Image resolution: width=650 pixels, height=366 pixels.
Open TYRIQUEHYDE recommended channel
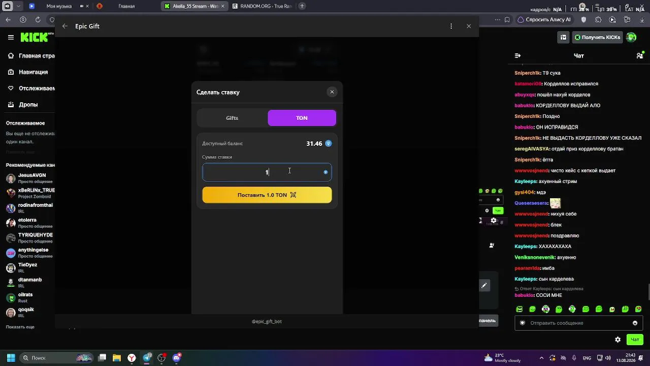pos(29,238)
